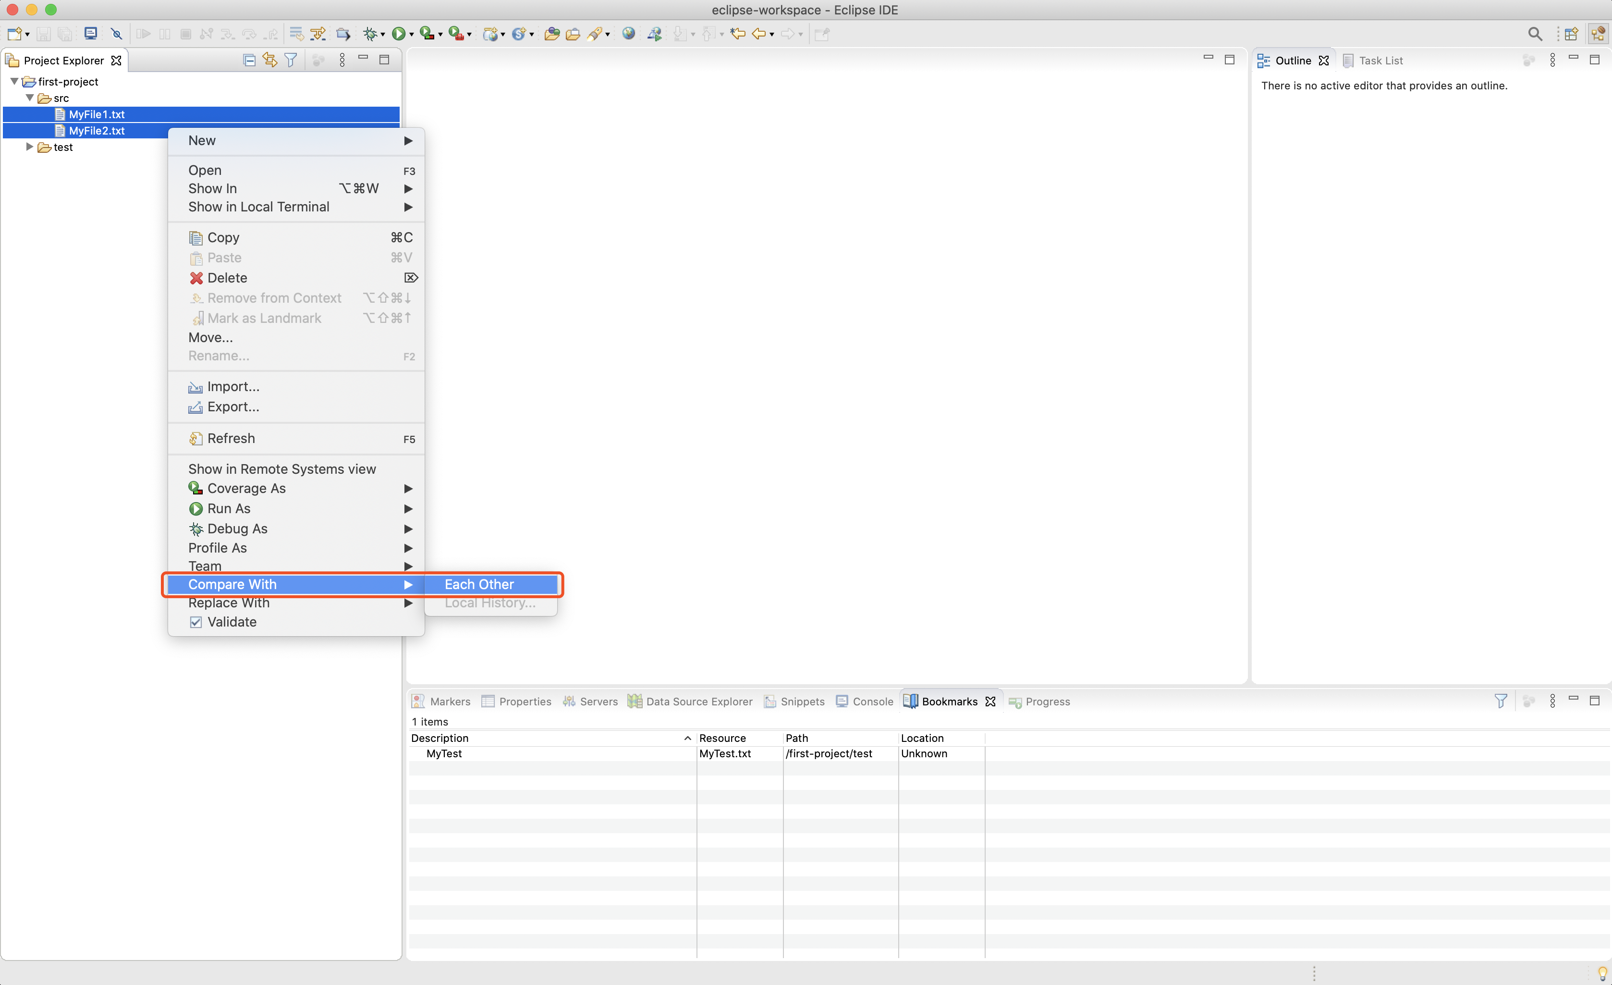
Task: Switch to the Console tab
Action: pyautogui.click(x=865, y=701)
